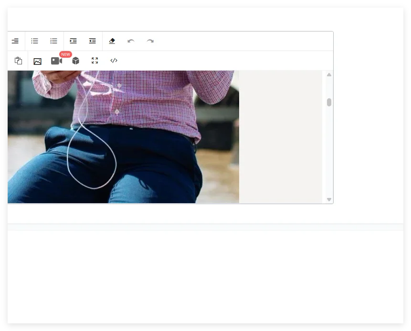Open the insert image tool
Screen dimensions: 411x331
pos(38,61)
